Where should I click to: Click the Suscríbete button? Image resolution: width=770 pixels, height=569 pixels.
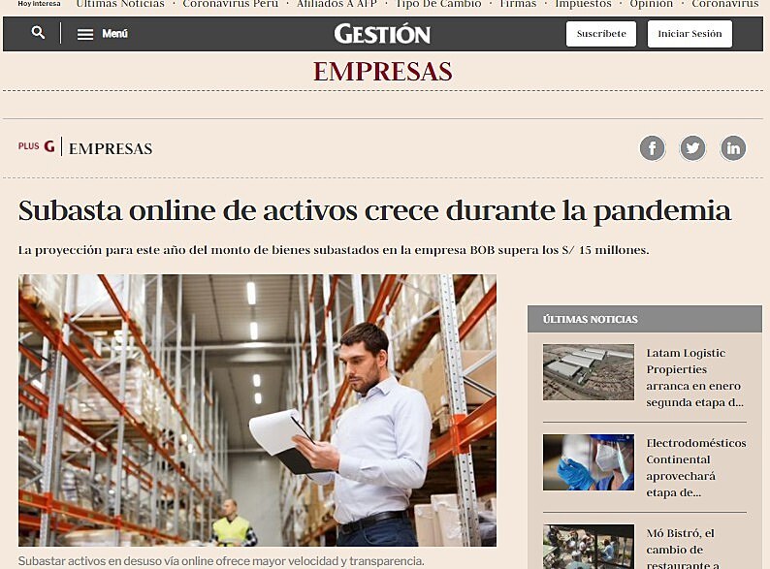pos(601,34)
